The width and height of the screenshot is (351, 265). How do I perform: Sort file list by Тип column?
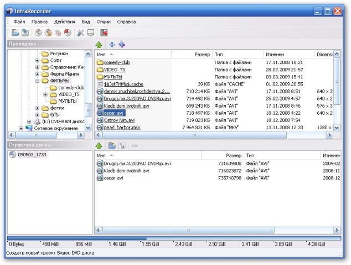pyautogui.click(x=238, y=54)
